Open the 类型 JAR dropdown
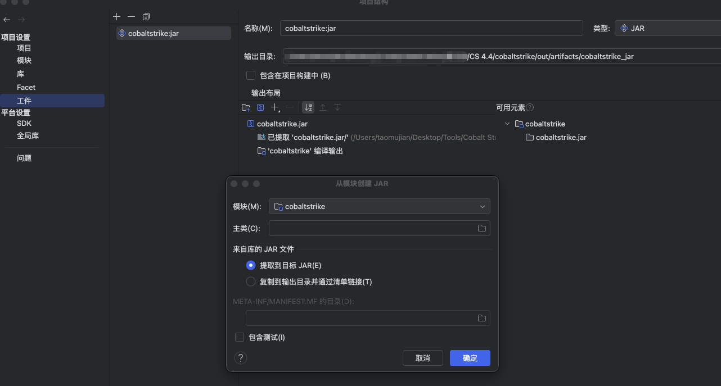The image size is (721, 386). point(667,28)
